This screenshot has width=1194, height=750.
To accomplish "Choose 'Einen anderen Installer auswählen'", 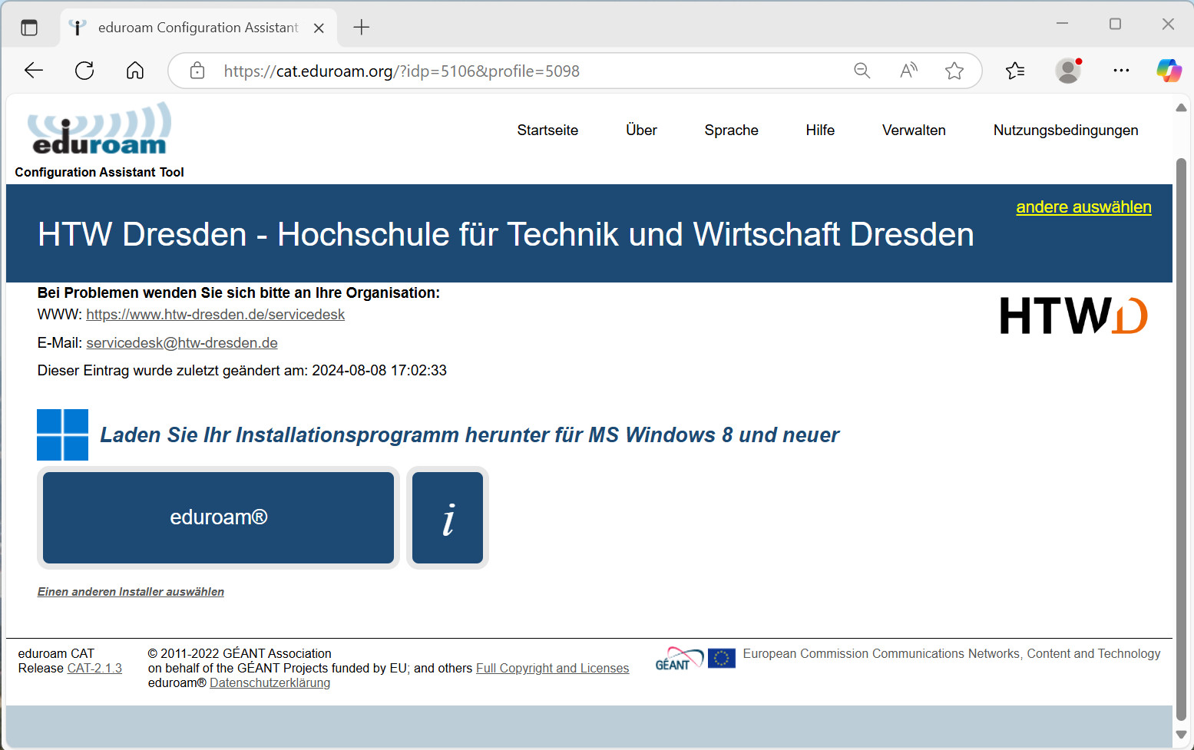I will pyautogui.click(x=131, y=592).
